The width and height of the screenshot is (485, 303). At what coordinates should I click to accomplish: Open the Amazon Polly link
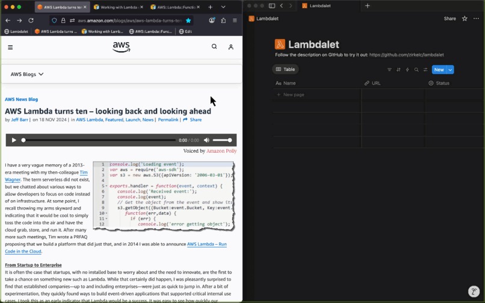point(221,151)
